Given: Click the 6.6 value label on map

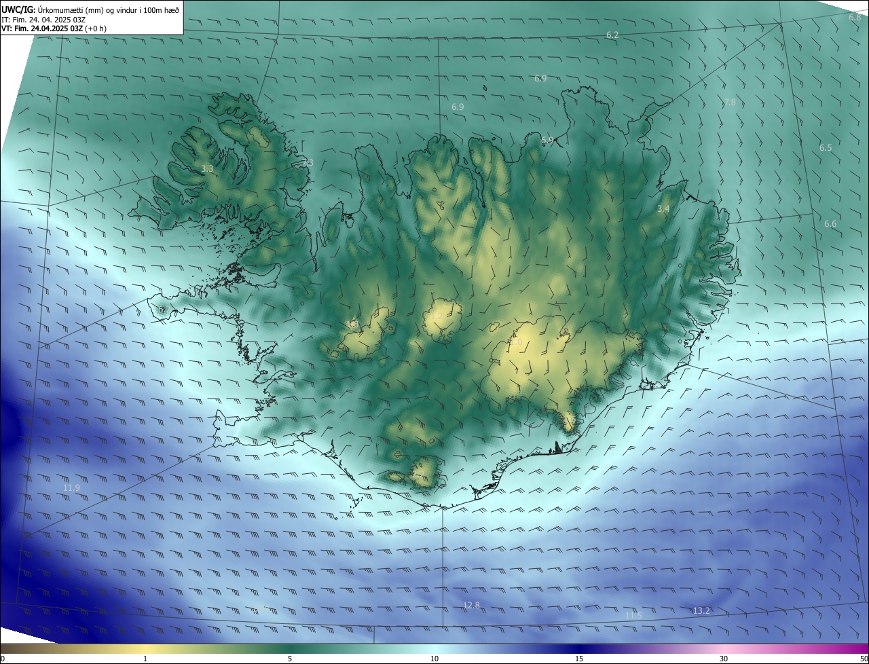Looking at the screenshot, I should pos(830,224).
